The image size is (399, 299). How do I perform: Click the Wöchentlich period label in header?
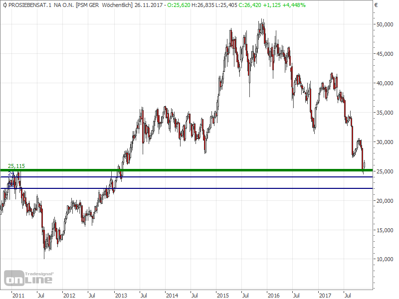coord(116,4)
